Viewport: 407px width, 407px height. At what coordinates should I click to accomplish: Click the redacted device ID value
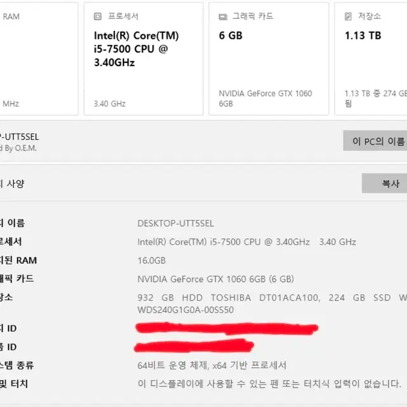pos(226,328)
